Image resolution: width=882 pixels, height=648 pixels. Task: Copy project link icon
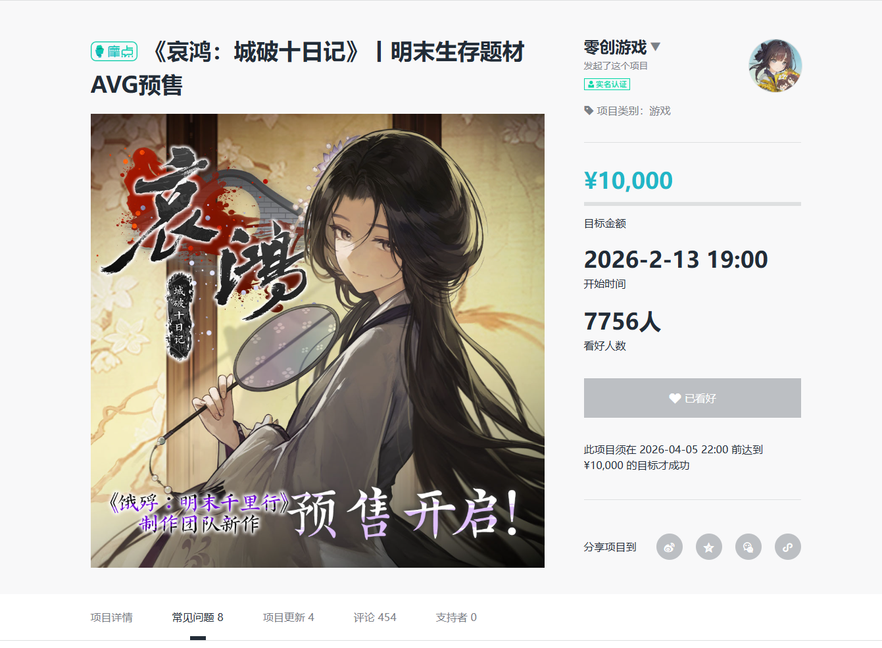pyautogui.click(x=787, y=547)
